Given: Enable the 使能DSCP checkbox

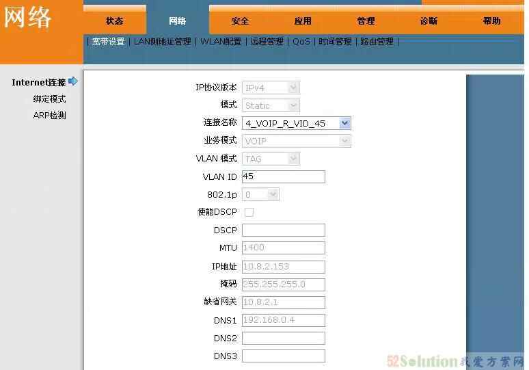Looking at the screenshot, I should 249,212.
